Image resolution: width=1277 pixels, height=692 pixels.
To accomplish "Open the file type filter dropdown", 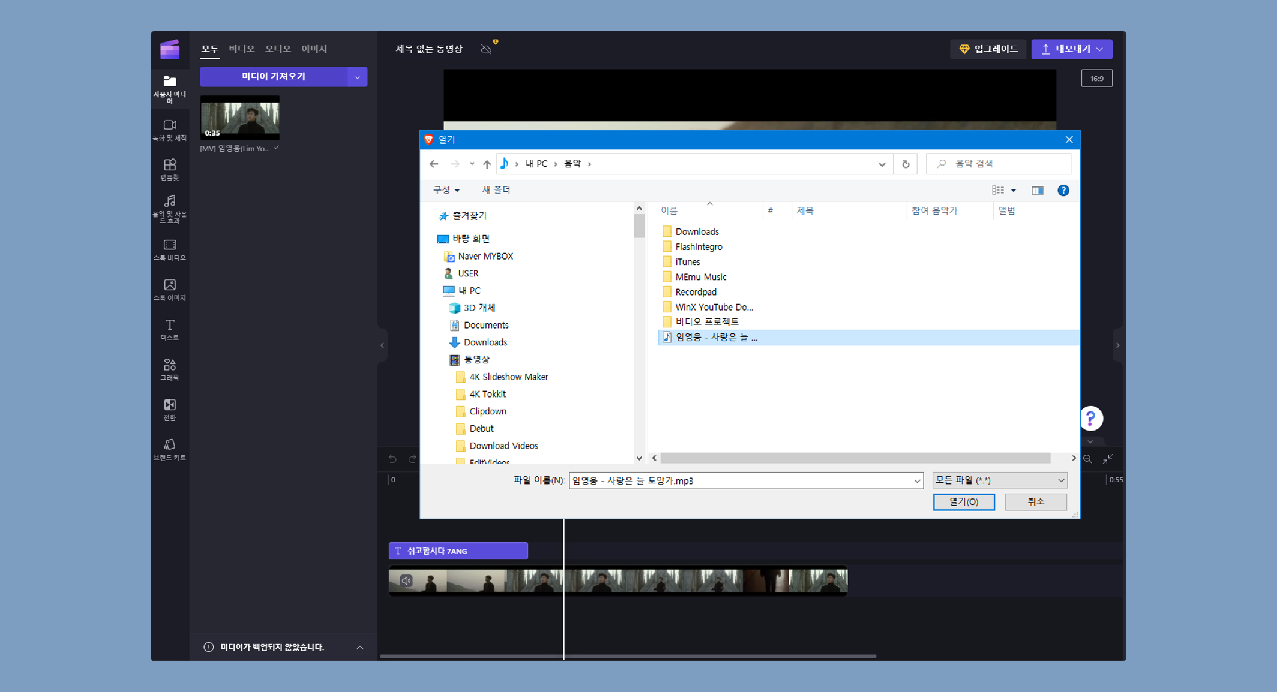I will pos(999,480).
